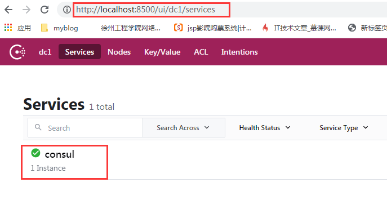387x209 pixels.
Task: Reload the page with the refresh icon
Action: (x=45, y=10)
